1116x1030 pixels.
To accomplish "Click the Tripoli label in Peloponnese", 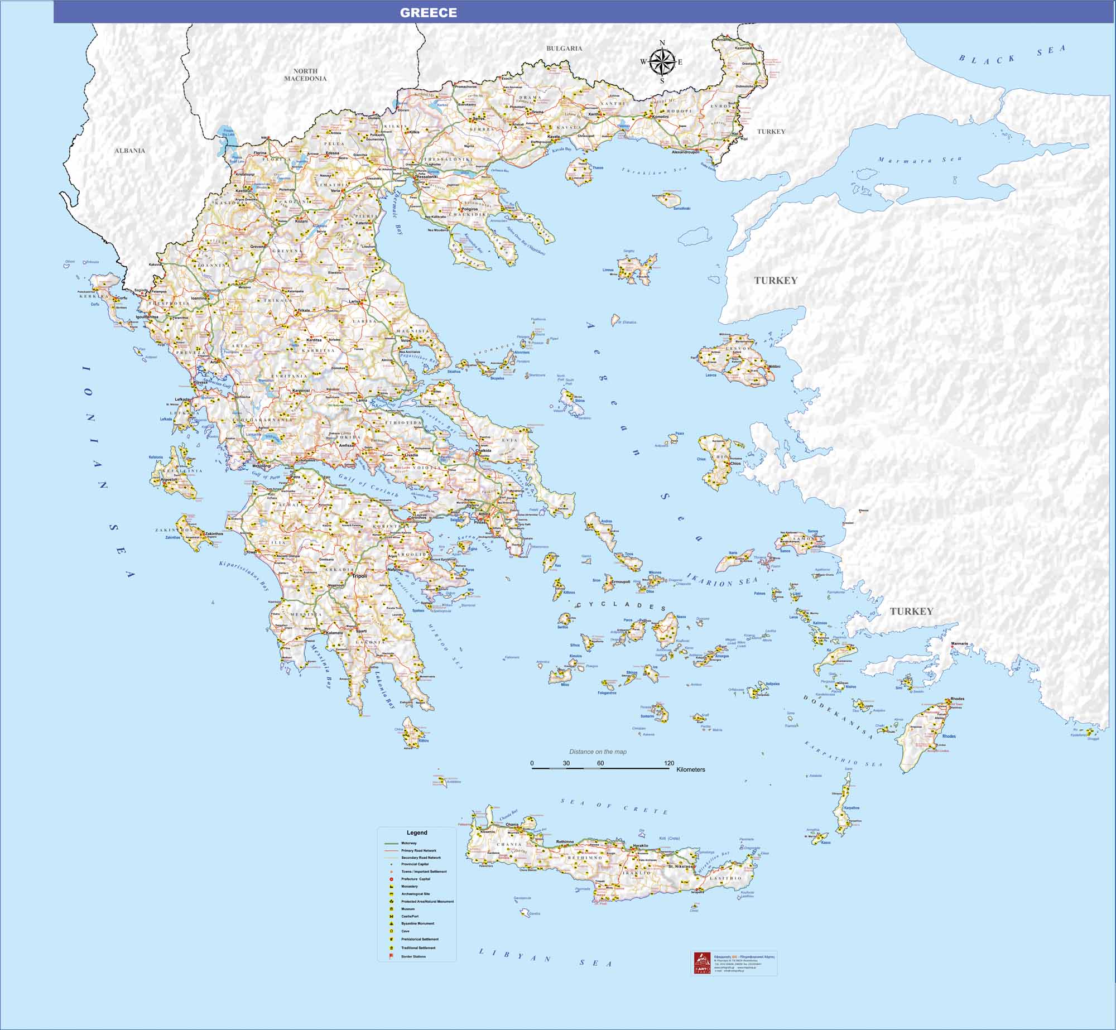I will pyautogui.click(x=359, y=576).
